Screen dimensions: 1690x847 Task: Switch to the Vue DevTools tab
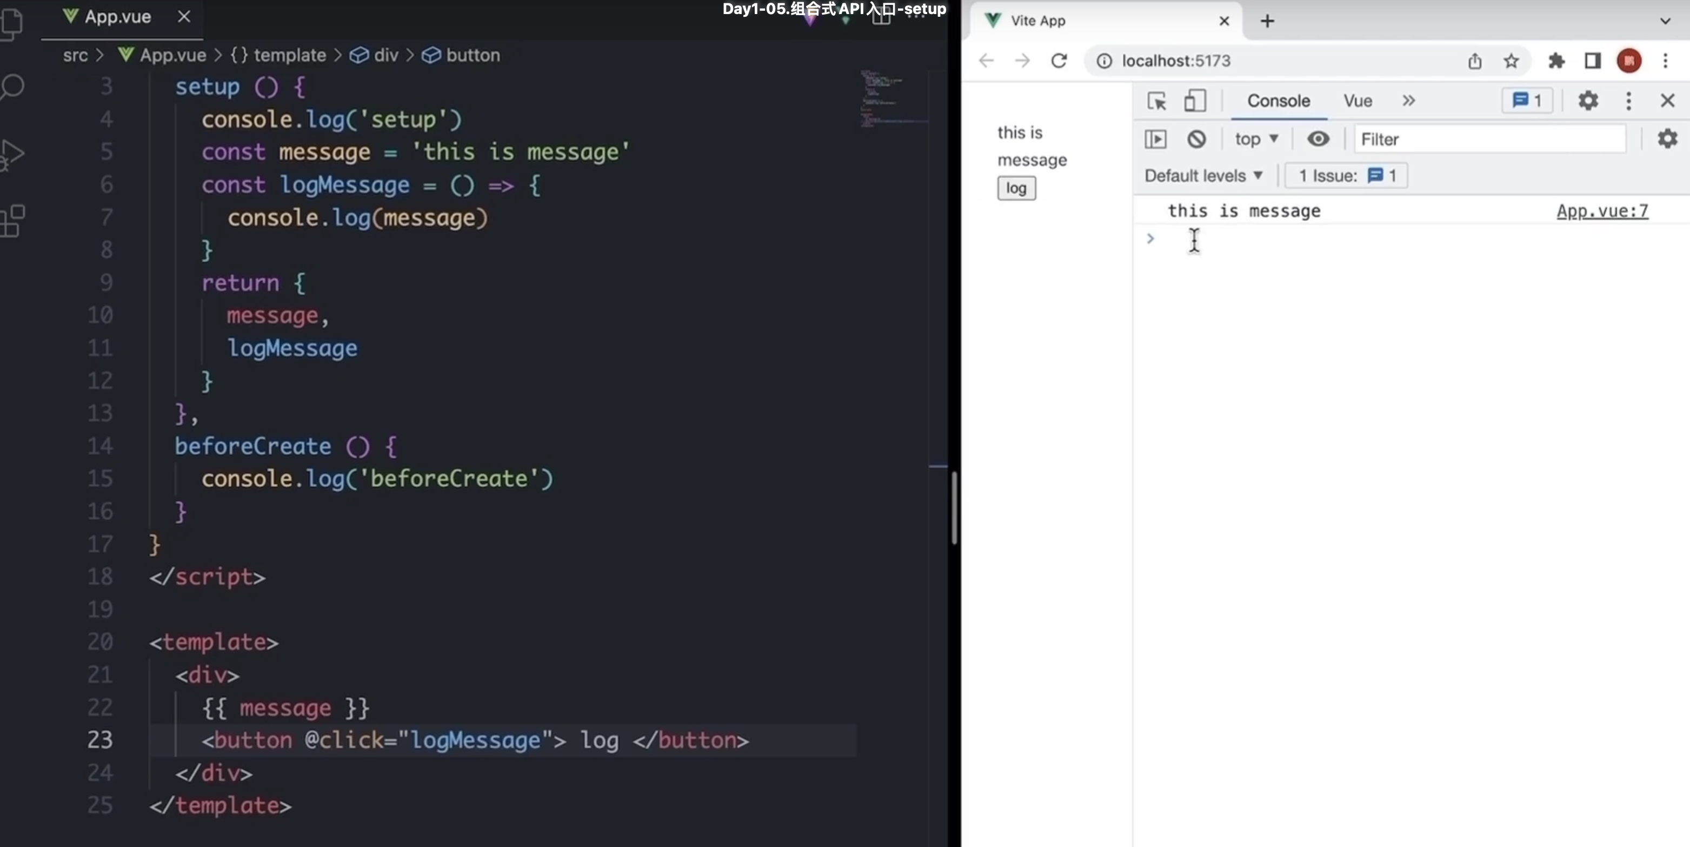(x=1358, y=101)
